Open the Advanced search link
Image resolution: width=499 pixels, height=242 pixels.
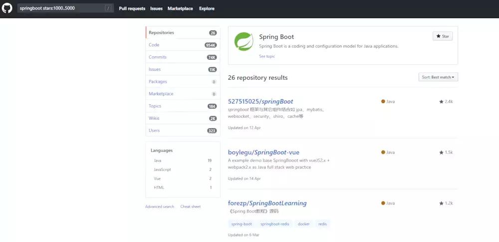click(x=160, y=207)
